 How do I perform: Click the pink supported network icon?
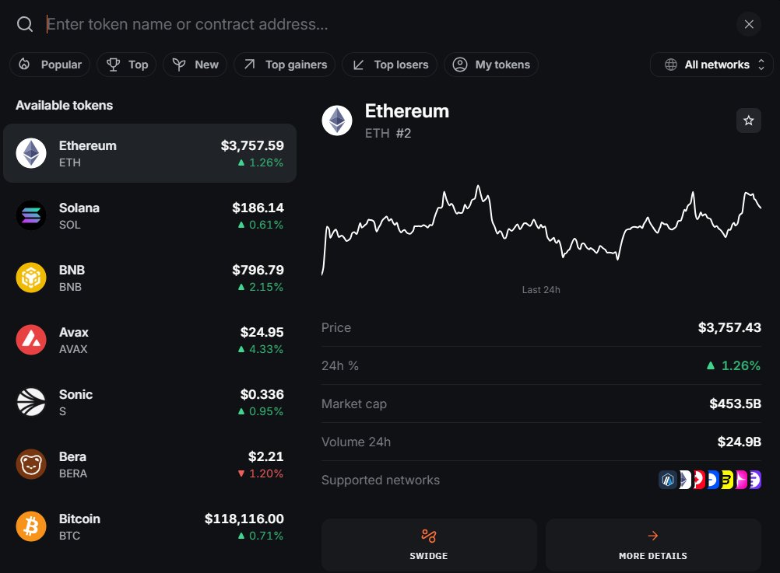tap(741, 480)
